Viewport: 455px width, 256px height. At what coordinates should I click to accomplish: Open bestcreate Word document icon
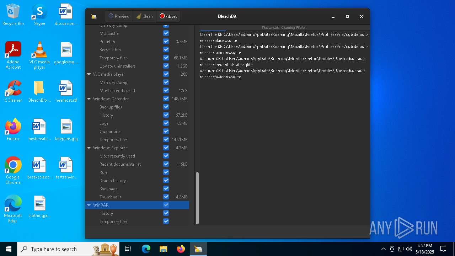click(39, 130)
